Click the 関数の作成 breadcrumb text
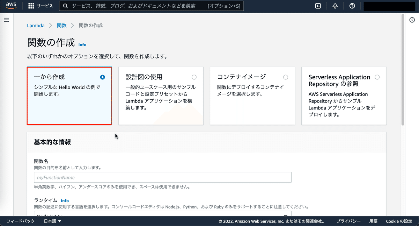 click(x=91, y=26)
